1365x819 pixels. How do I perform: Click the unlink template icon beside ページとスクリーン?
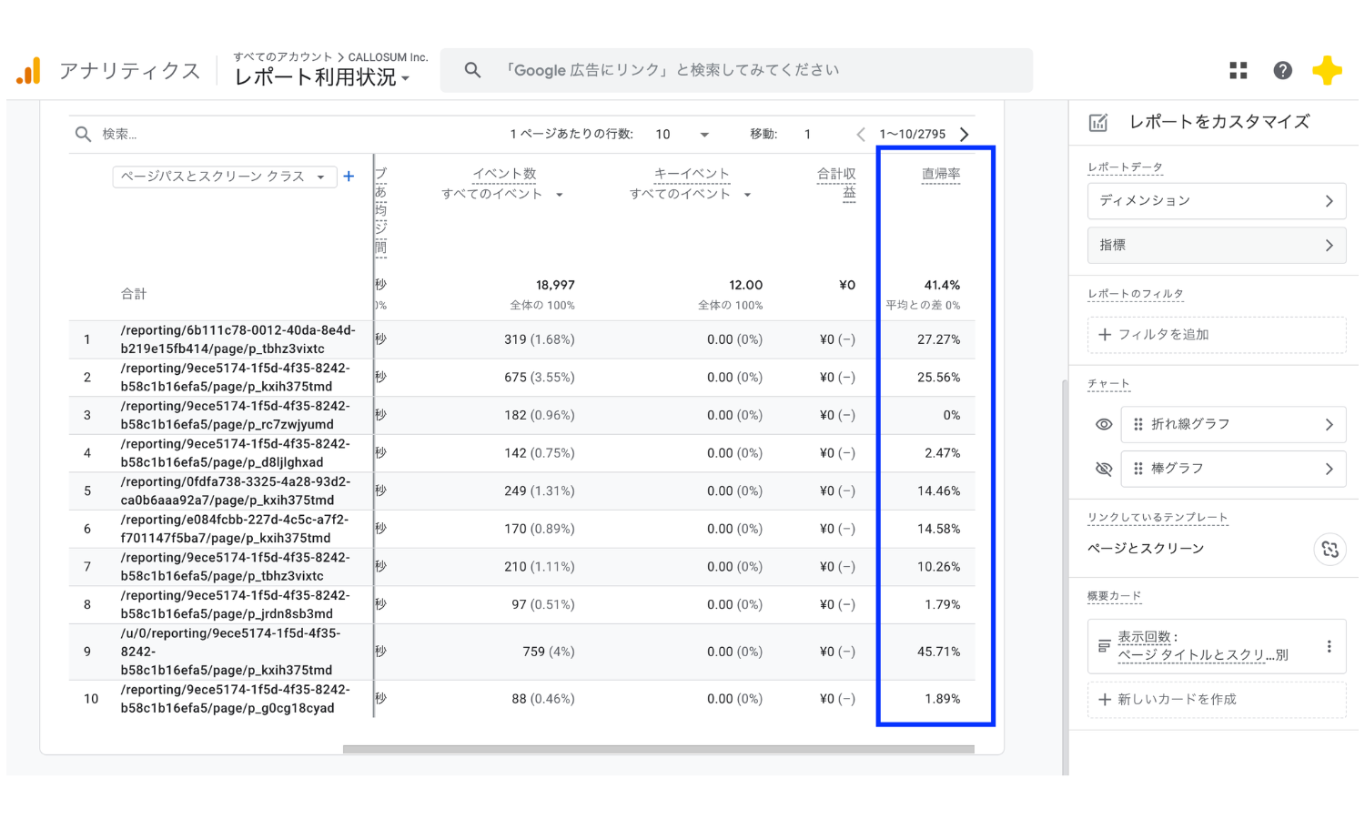pos(1330,549)
